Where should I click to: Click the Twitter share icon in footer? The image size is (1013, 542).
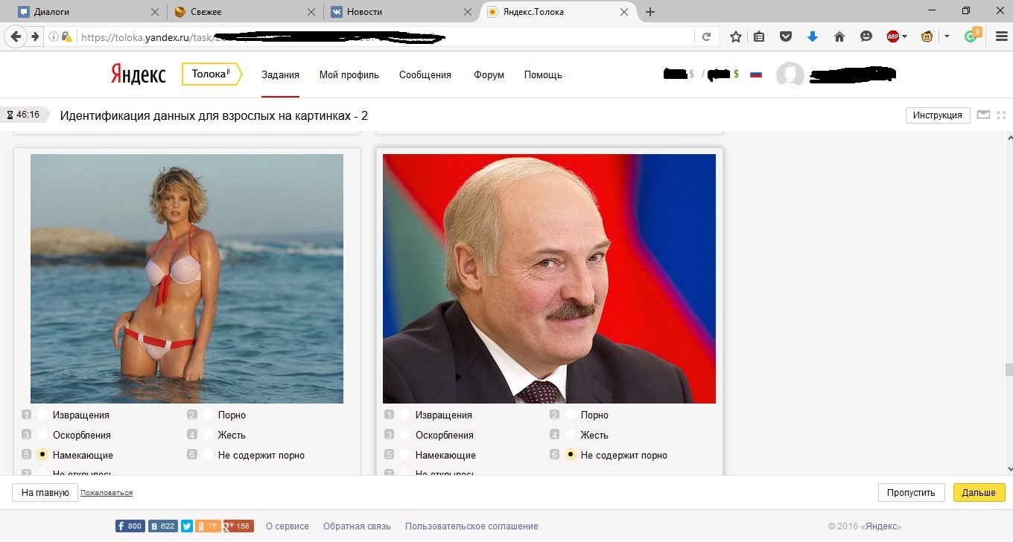coord(186,526)
